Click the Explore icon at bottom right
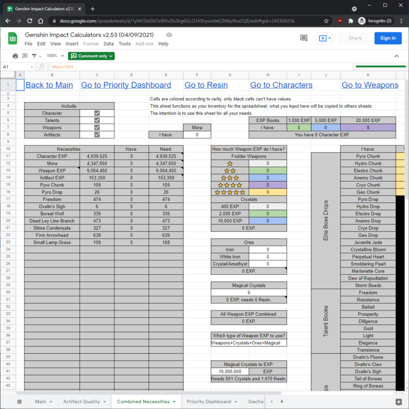The width and height of the screenshot is (409, 409). [x=398, y=402]
